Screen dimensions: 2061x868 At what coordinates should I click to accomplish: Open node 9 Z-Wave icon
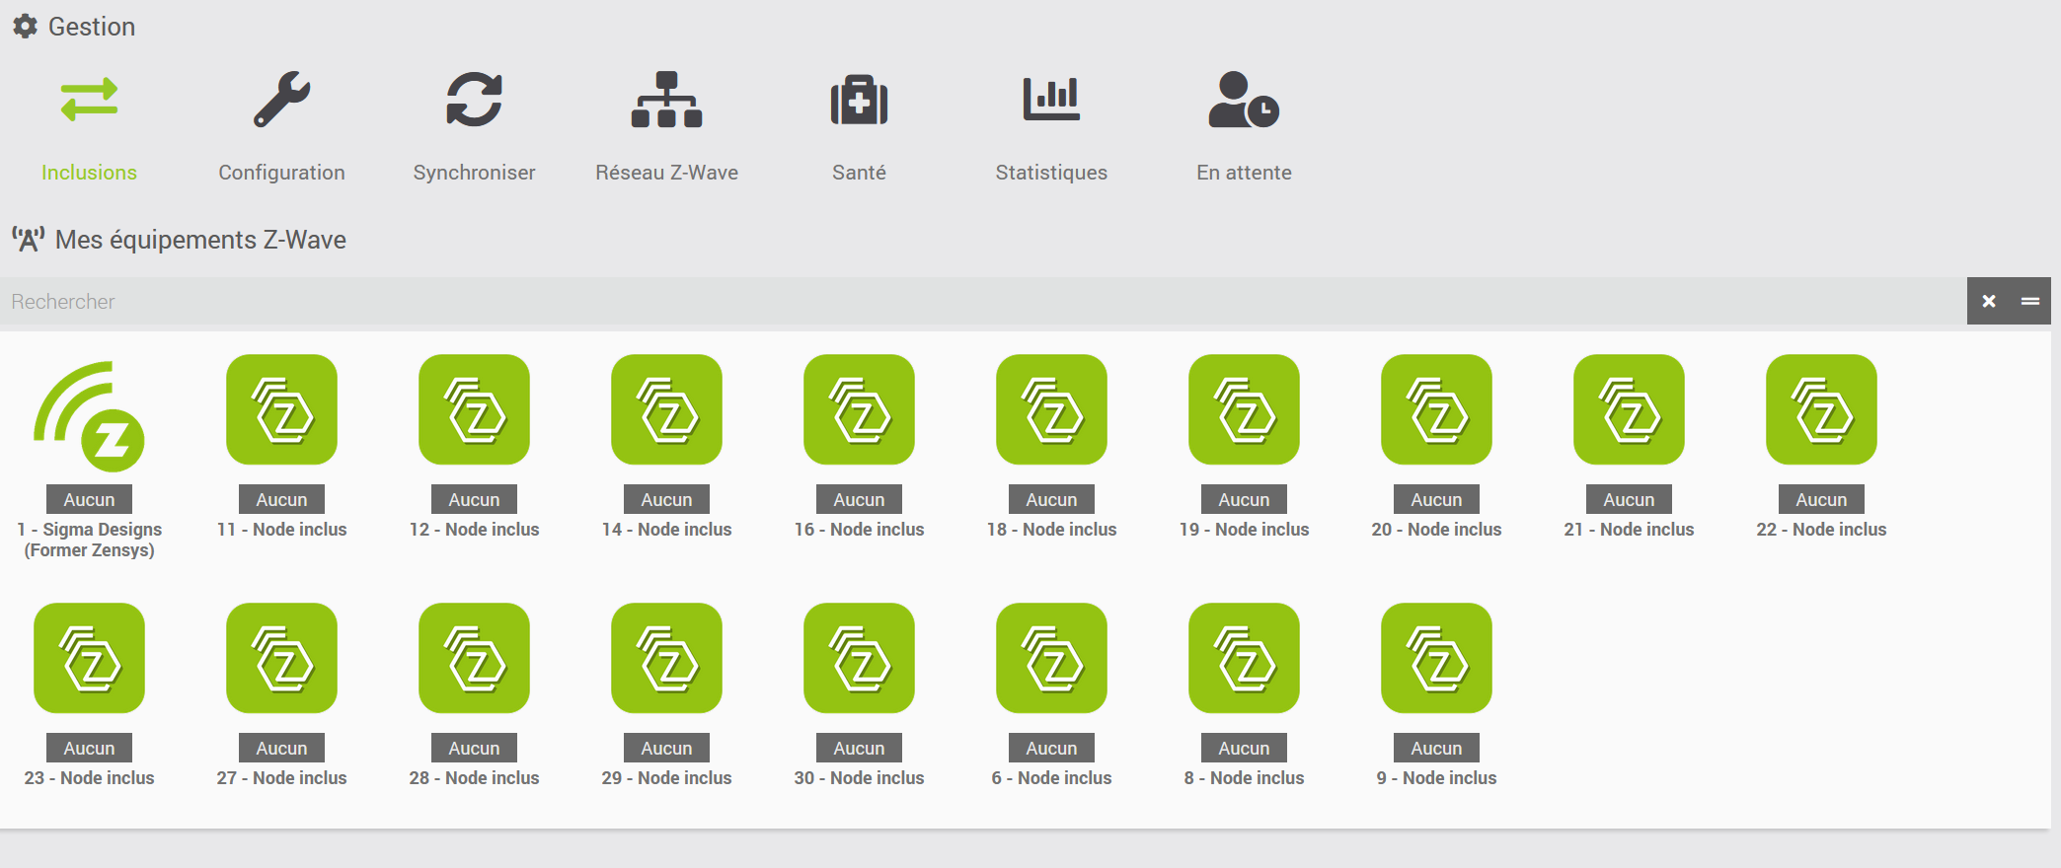[1436, 658]
